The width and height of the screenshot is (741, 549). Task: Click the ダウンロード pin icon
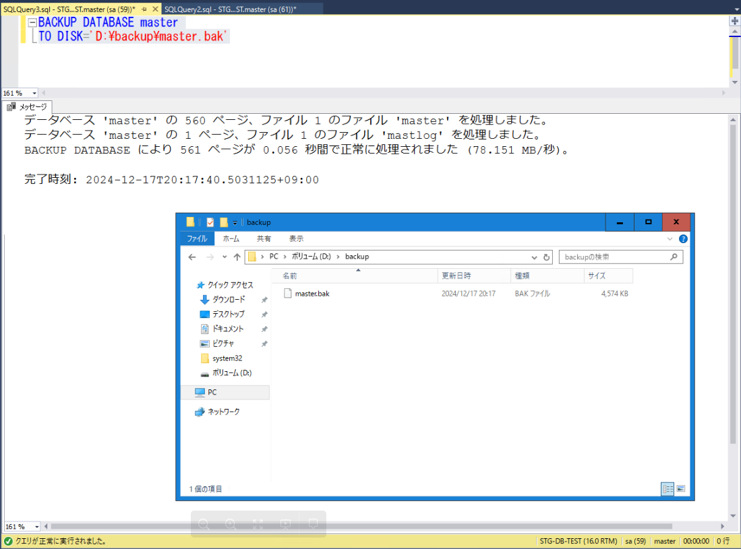pos(264,300)
